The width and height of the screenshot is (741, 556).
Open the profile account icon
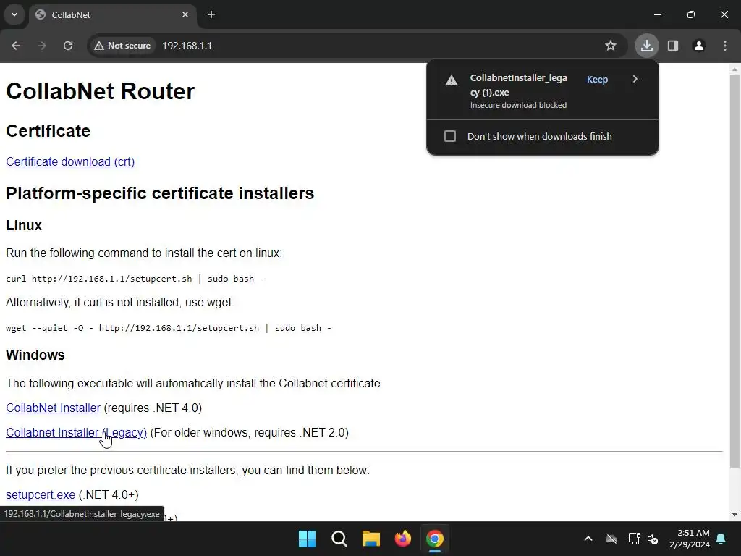[x=699, y=46]
